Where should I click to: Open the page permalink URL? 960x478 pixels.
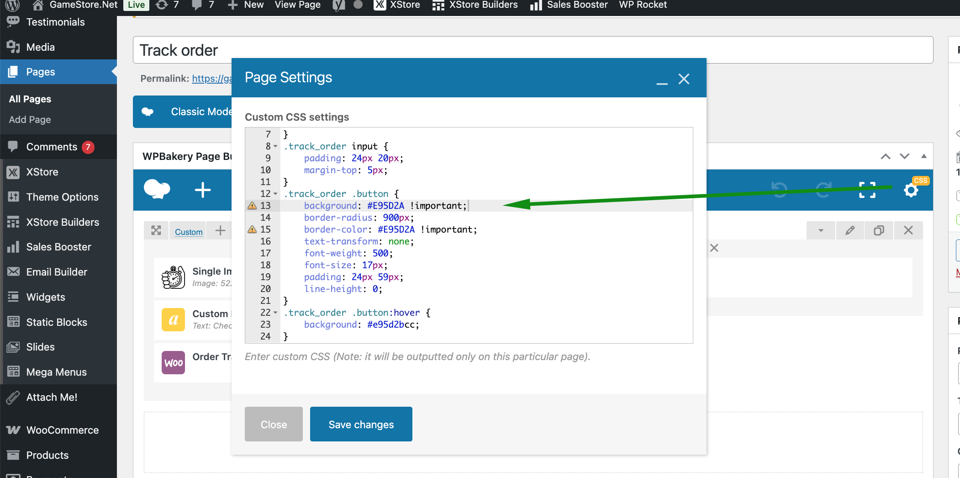pos(212,79)
